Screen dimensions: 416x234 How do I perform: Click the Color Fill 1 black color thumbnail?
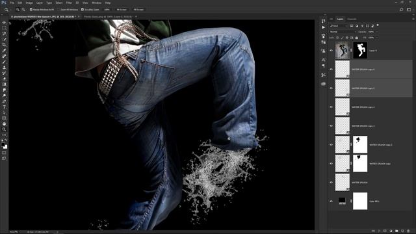343,201
